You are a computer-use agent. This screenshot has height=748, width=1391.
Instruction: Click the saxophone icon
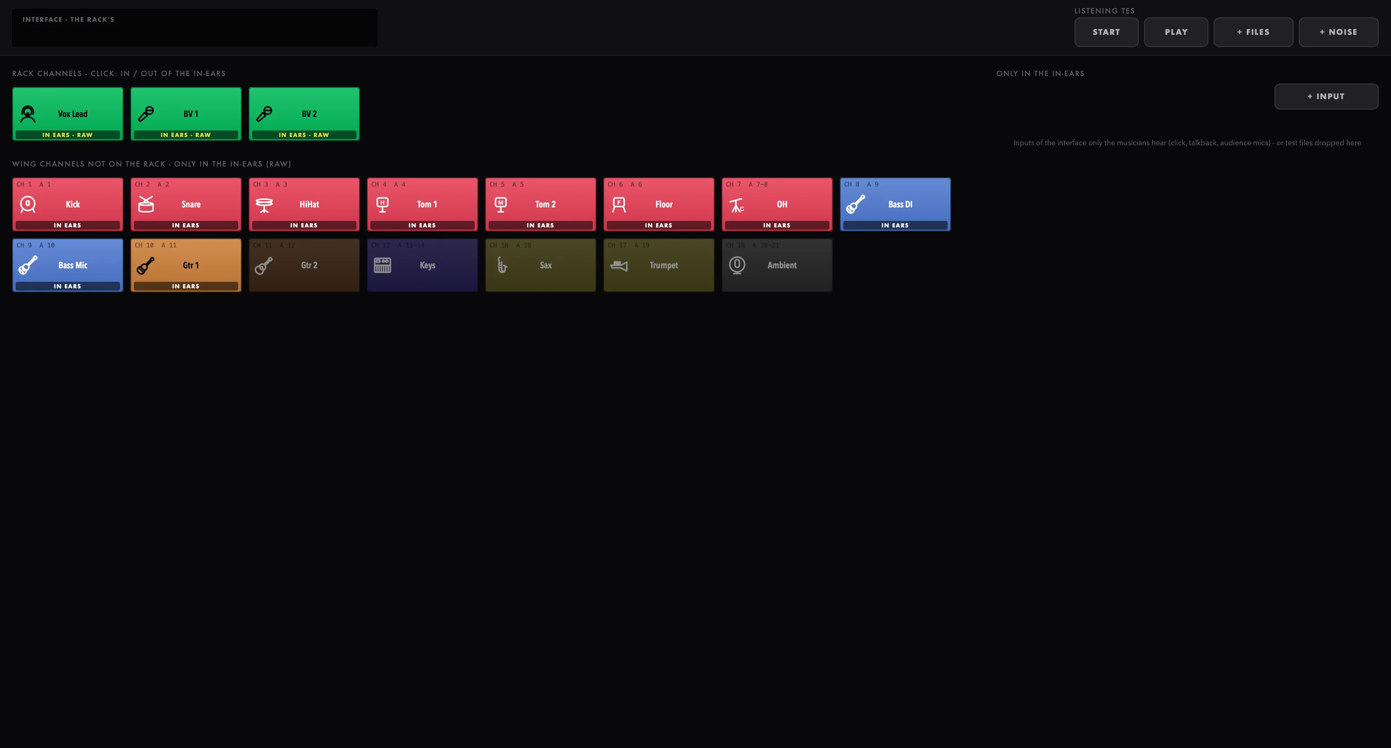point(501,265)
